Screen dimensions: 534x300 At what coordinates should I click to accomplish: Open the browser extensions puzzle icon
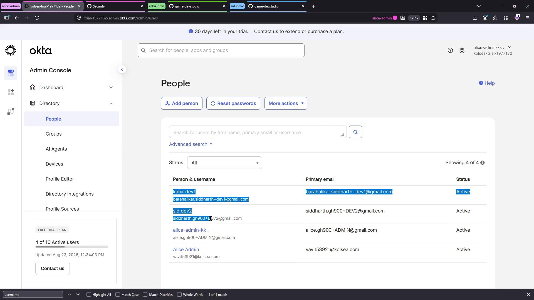495,18
